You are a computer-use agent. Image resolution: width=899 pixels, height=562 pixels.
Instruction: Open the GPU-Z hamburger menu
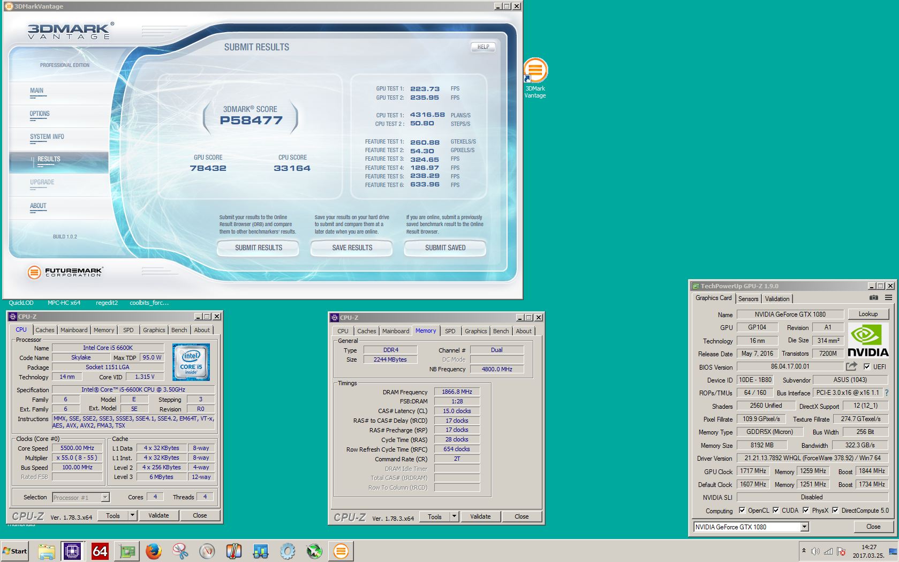pyautogui.click(x=888, y=298)
